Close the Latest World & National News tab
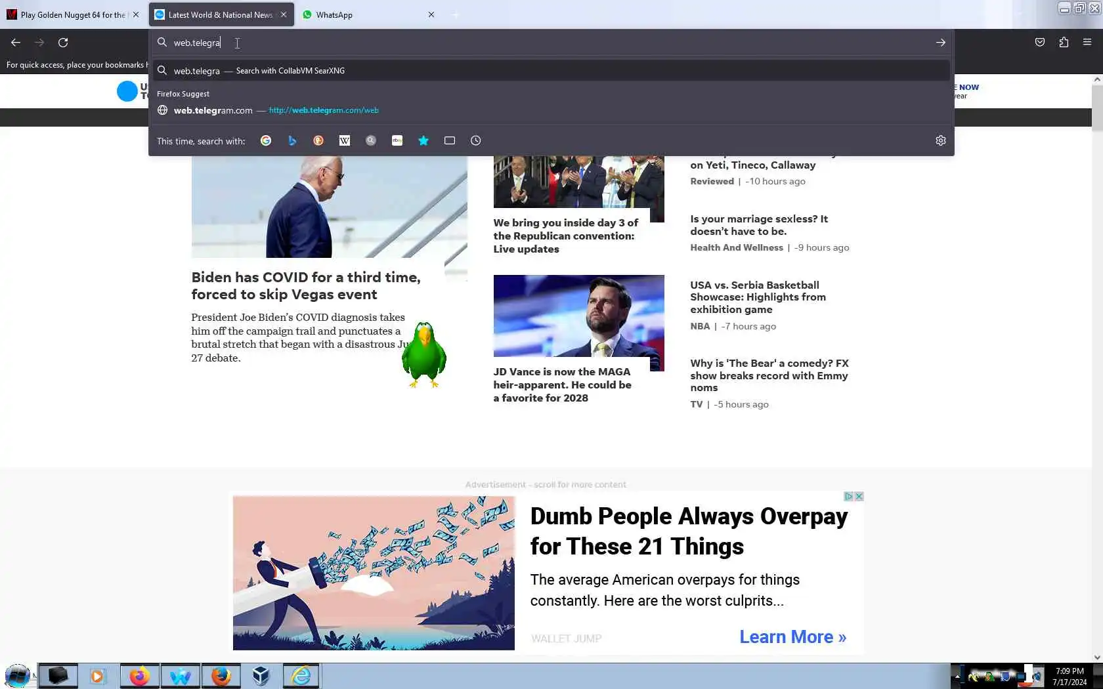This screenshot has width=1103, height=689. 284,14
